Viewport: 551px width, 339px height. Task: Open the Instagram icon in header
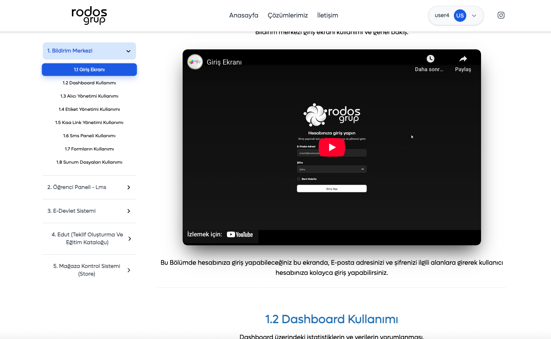(501, 15)
